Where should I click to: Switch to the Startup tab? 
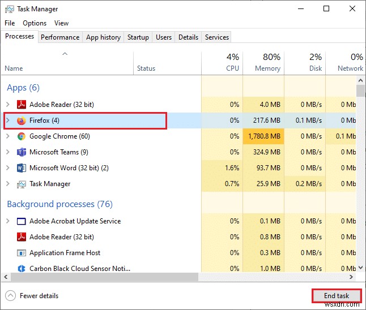[x=138, y=37]
